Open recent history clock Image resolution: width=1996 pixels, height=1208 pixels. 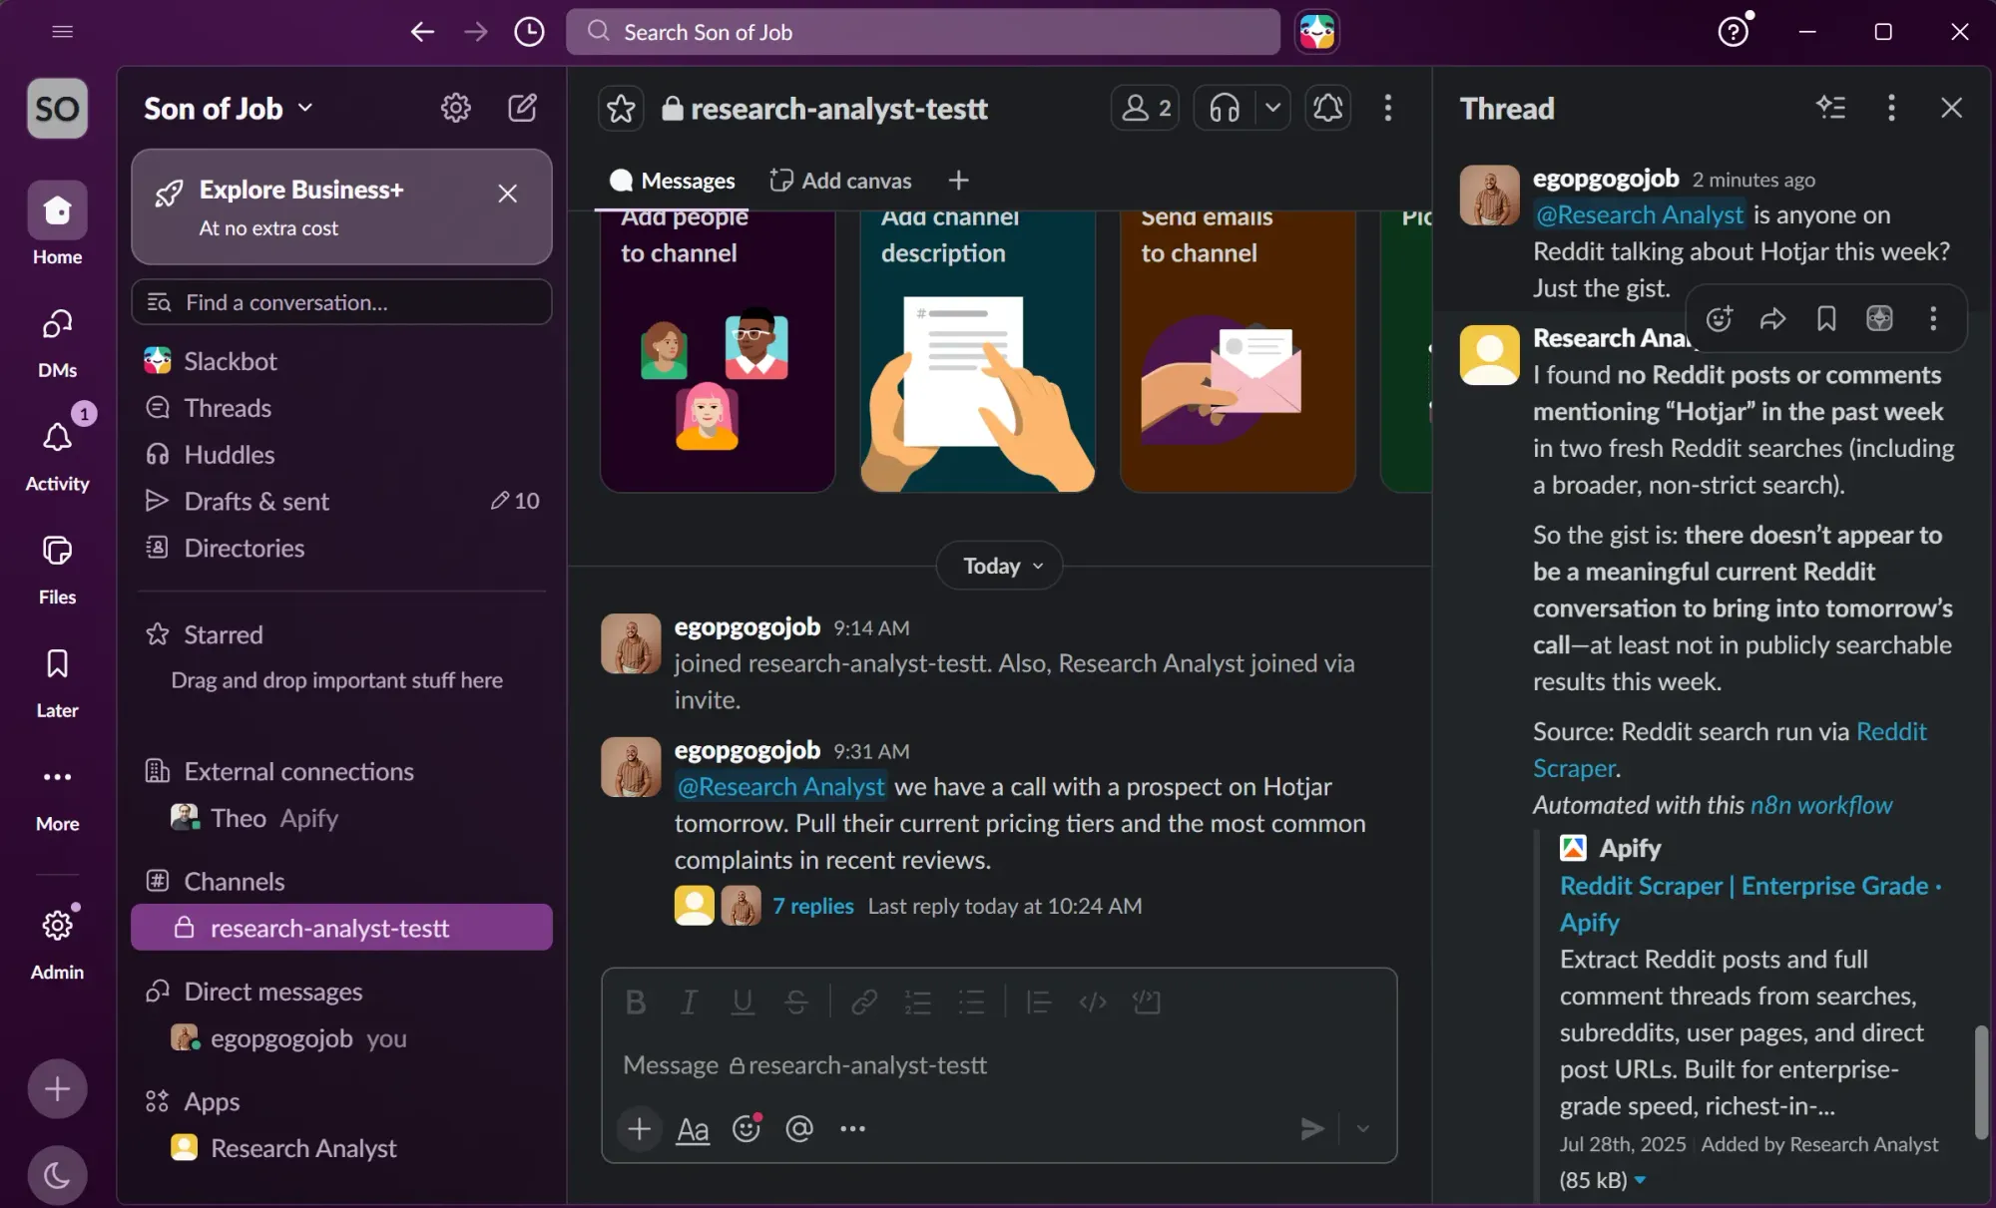point(529,32)
